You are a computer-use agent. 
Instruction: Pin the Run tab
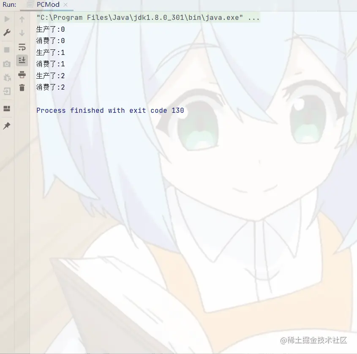(x=7, y=125)
